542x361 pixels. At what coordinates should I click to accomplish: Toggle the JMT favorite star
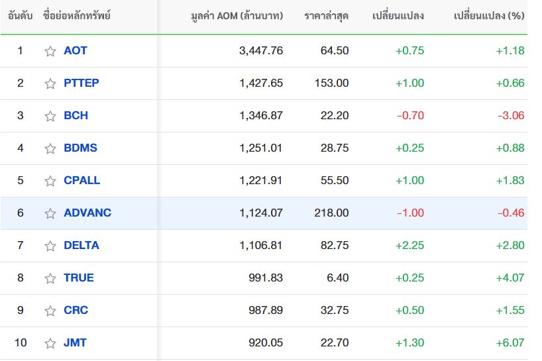coord(50,343)
